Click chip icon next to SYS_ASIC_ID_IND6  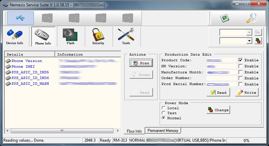click(8, 78)
